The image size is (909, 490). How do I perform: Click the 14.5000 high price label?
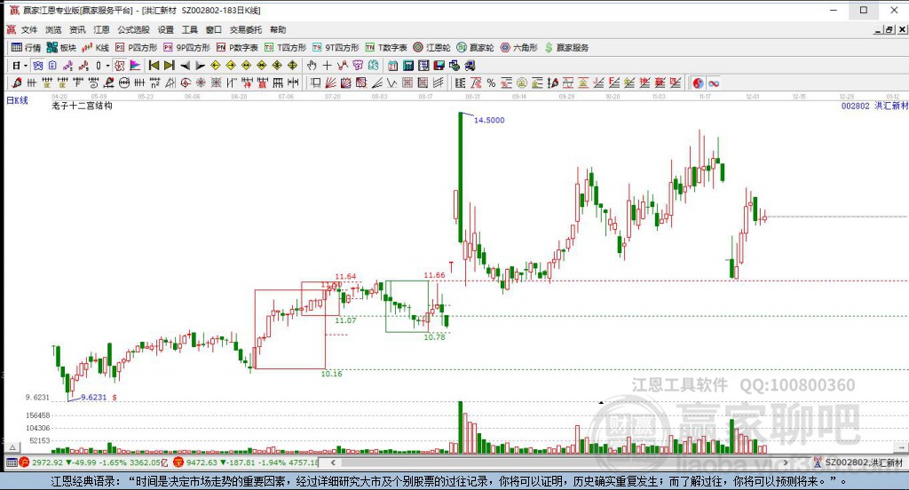[x=489, y=120]
